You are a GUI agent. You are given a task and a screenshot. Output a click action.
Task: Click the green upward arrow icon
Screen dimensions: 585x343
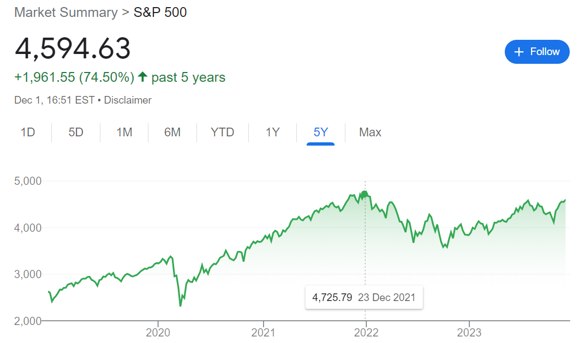[x=142, y=77]
